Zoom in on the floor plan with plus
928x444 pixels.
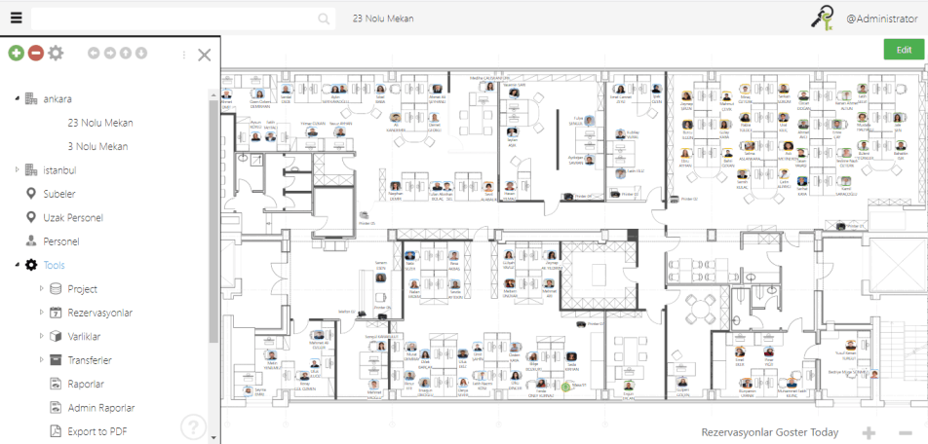[869, 432]
